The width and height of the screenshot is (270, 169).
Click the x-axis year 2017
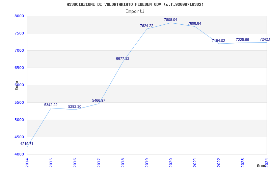click(x=99, y=163)
